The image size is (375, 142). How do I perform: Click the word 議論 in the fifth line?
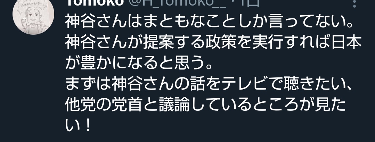tap(174, 106)
